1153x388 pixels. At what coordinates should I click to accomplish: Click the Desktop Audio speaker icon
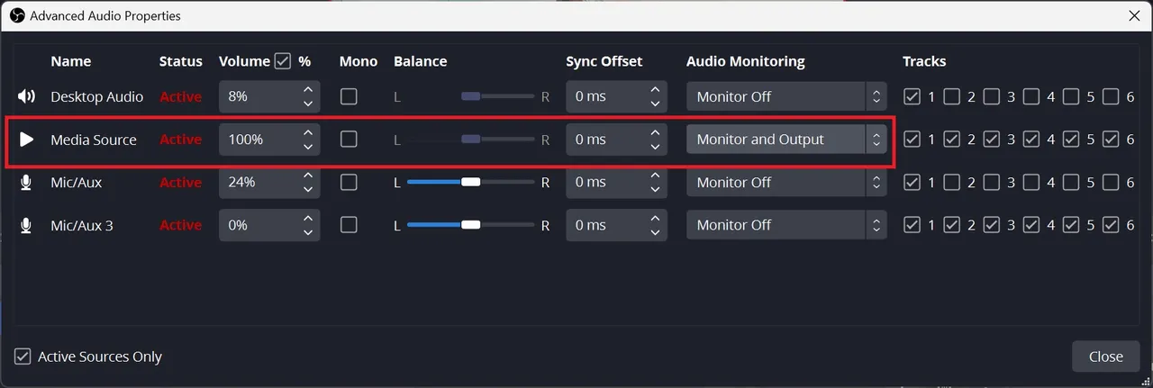(x=26, y=96)
